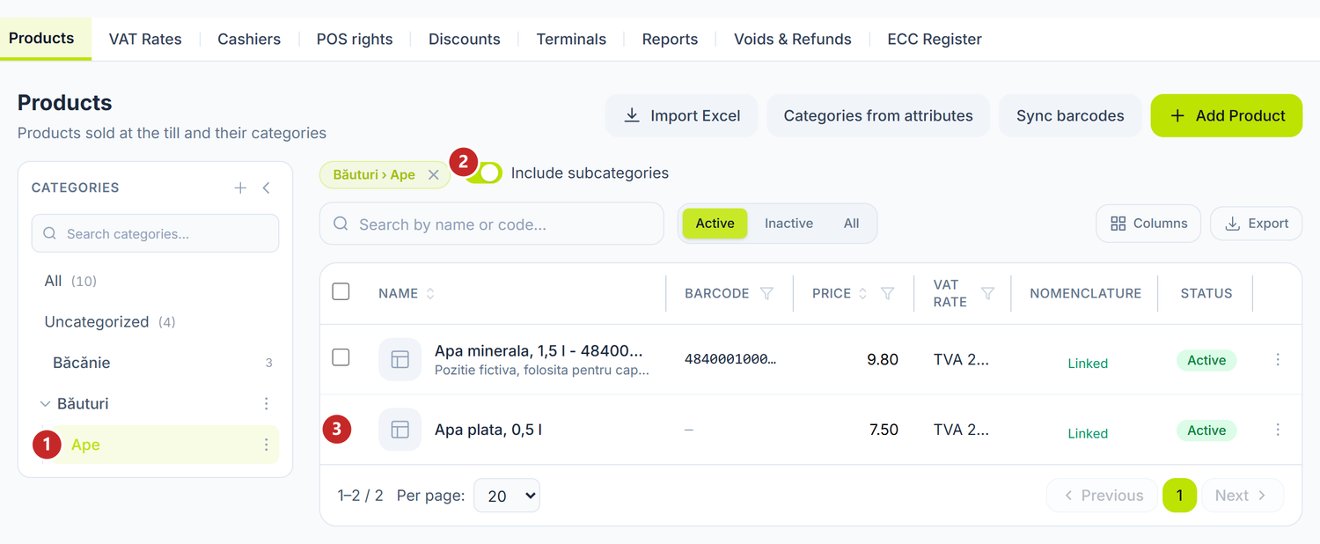The image size is (1320, 544).
Task: Click the Add Product button
Action: click(1227, 115)
